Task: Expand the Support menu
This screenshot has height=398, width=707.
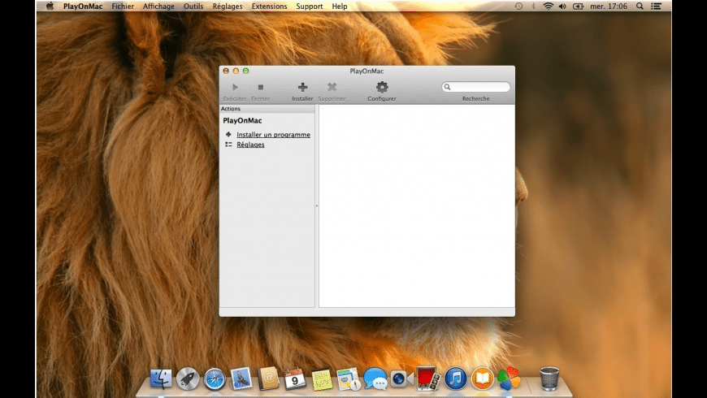Action: point(309,6)
